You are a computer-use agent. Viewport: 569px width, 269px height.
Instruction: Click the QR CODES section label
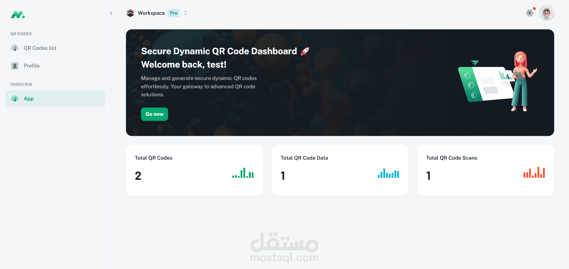click(x=21, y=34)
